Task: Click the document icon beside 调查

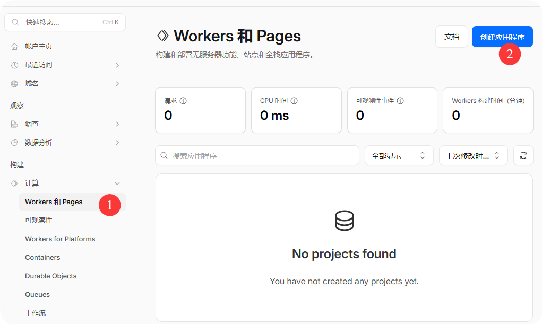Action: 14,124
